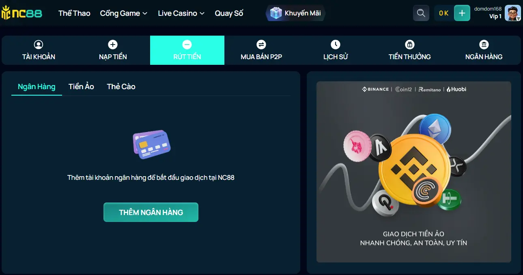Click the credit card illustration
This screenshot has height=275, width=523.
[152, 144]
